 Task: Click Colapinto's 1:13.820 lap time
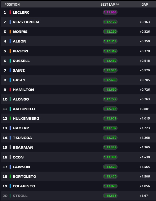(110, 186)
